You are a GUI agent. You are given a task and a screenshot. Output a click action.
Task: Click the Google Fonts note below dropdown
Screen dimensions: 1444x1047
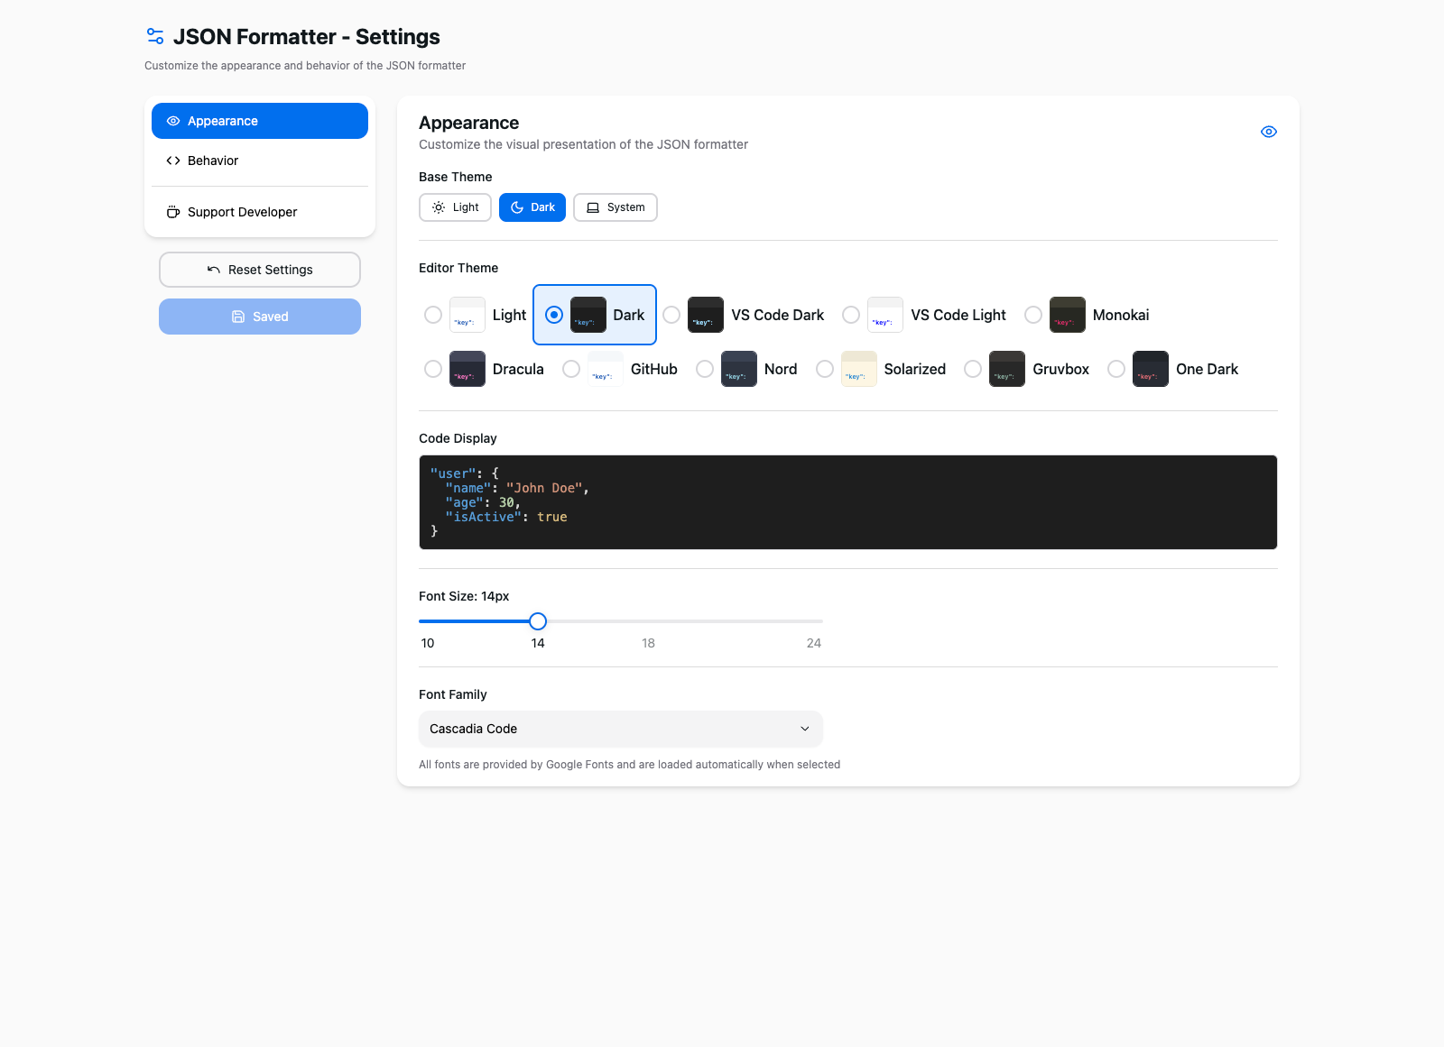pyautogui.click(x=629, y=765)
